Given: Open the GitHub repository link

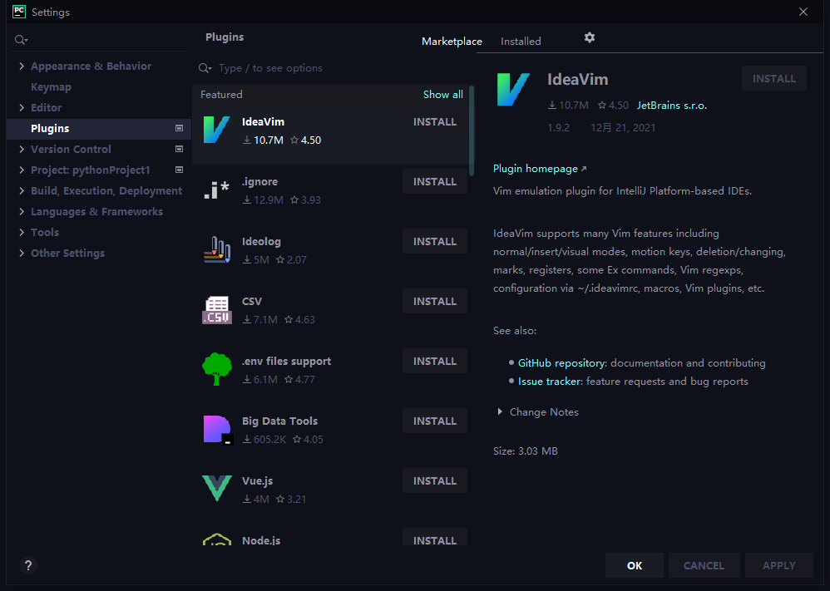Looking at the screenshot, I should point(561,363).
